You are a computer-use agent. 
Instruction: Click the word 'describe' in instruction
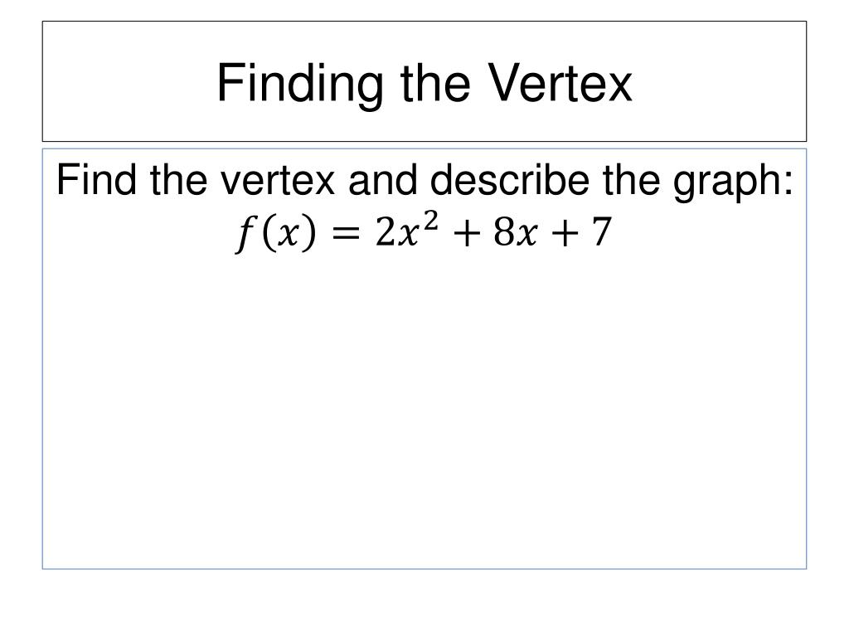click(x=510, y=180)
